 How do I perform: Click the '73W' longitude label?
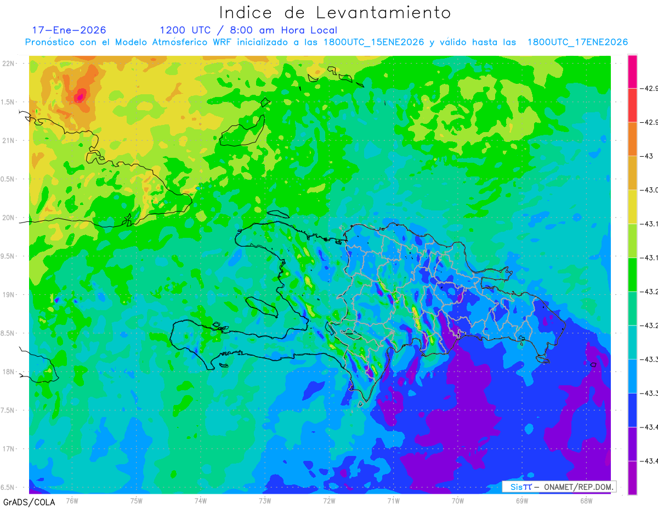coord(265,500)
